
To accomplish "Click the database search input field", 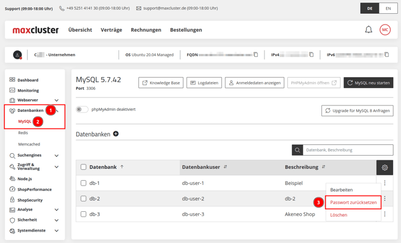I will (x=347, y=150).
